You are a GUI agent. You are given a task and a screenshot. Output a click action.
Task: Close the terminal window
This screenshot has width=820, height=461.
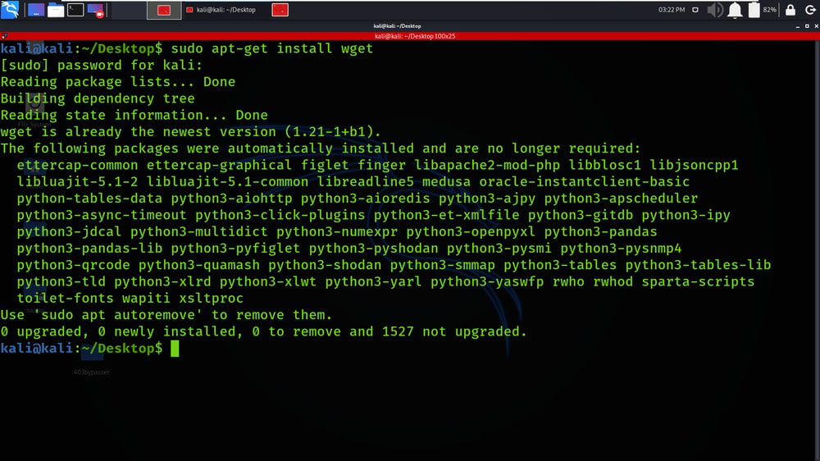pos(817,26)
